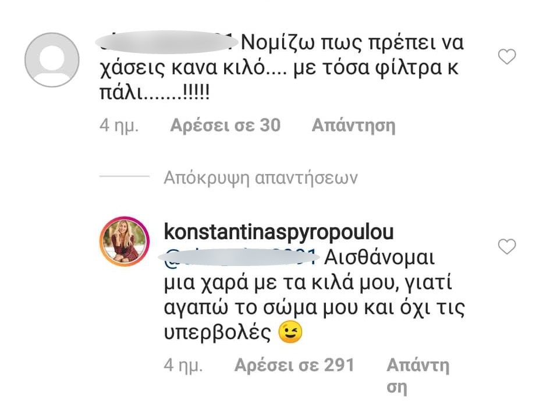The height and width of the screenshot is (415, 550).
Task: Reply to the first comment via Απάντηση
Action: 354,126
